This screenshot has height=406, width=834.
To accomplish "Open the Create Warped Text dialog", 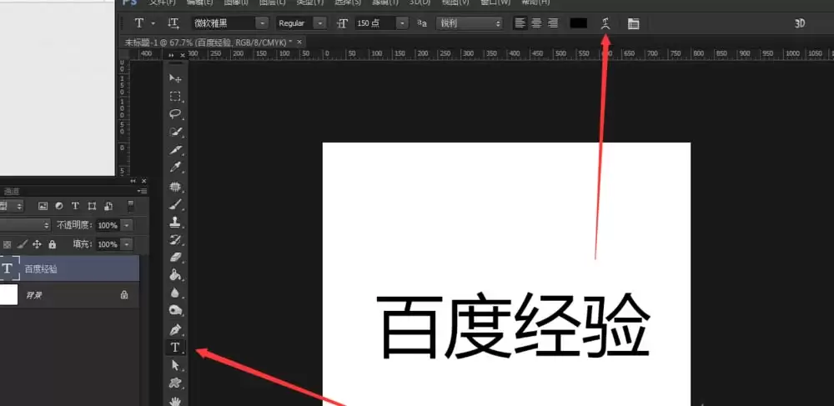I will (x=605, y=23).
